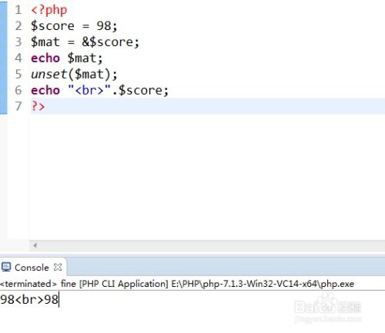Click line number 7 in the gutter
Image resolution: width=385 pixels, height=333 pixels.
click(x=18, y=106)
